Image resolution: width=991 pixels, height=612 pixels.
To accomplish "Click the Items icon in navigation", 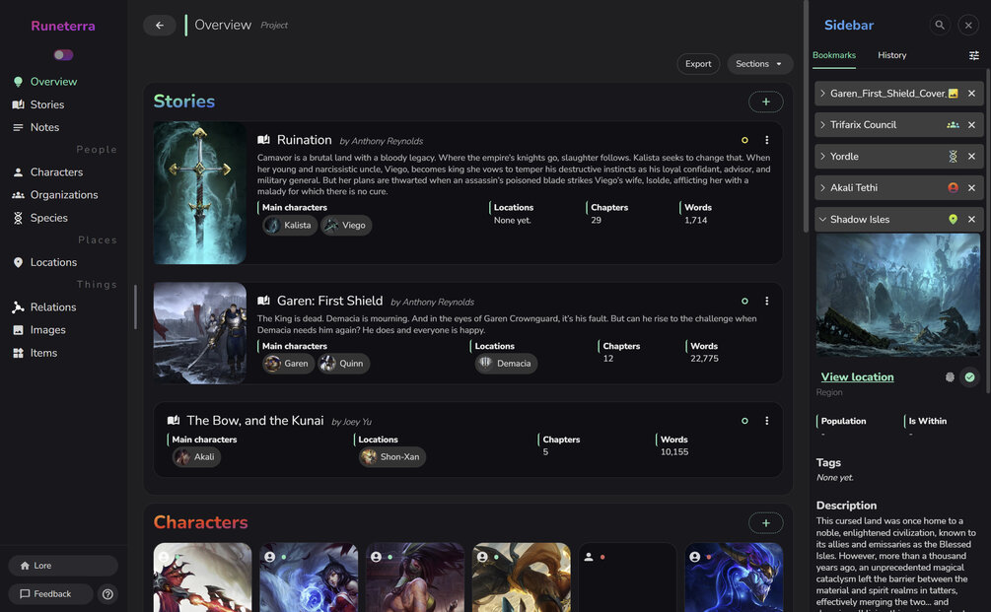I will pos(18,353).
